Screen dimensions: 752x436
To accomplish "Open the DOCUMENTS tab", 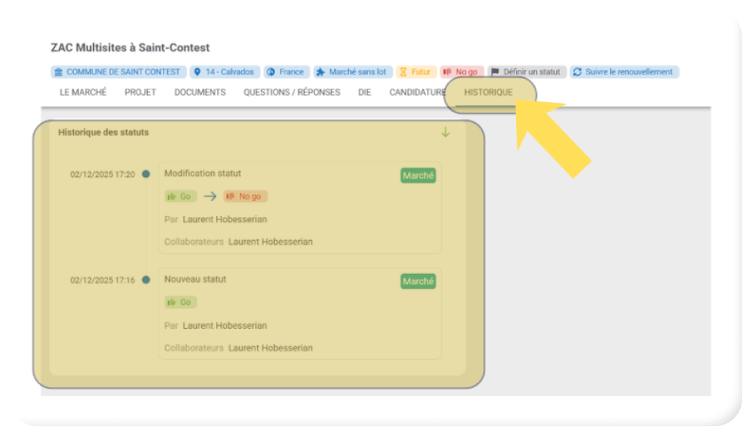I will pos(200,92).
